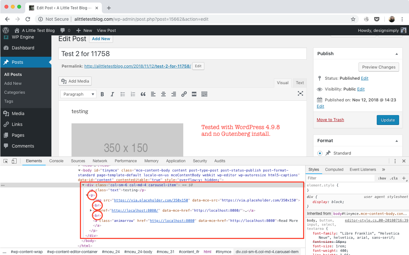Open the Network DevTools tab

(100, 161)
